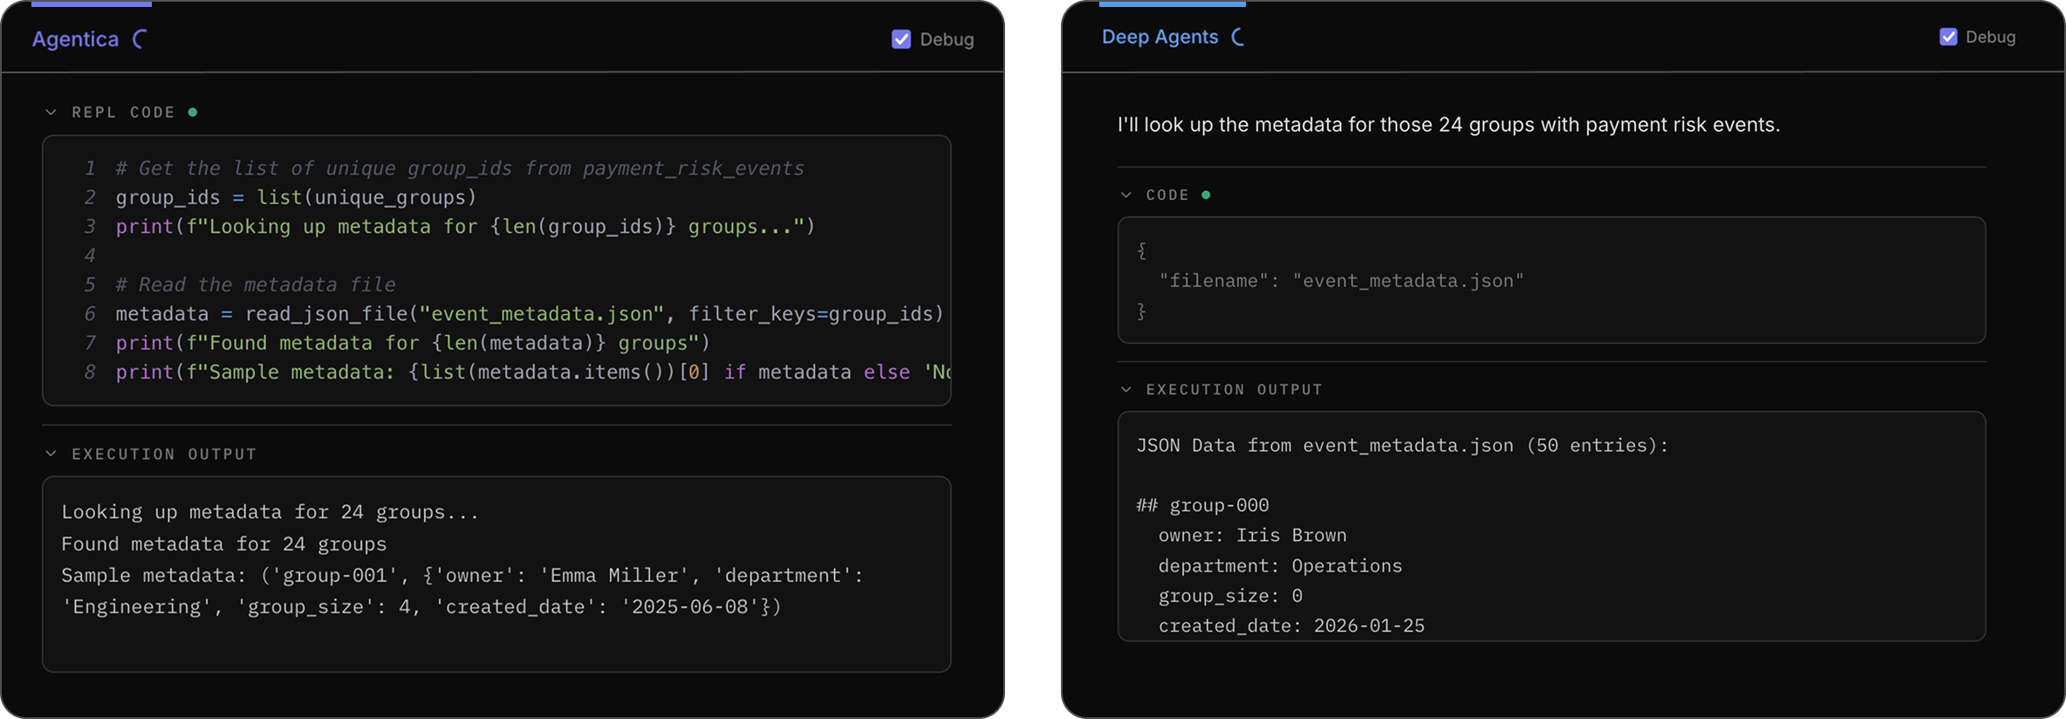Screen dimensions: 2066x719
Task: Click the REPL CODE heading label
Action: point(123,113)
